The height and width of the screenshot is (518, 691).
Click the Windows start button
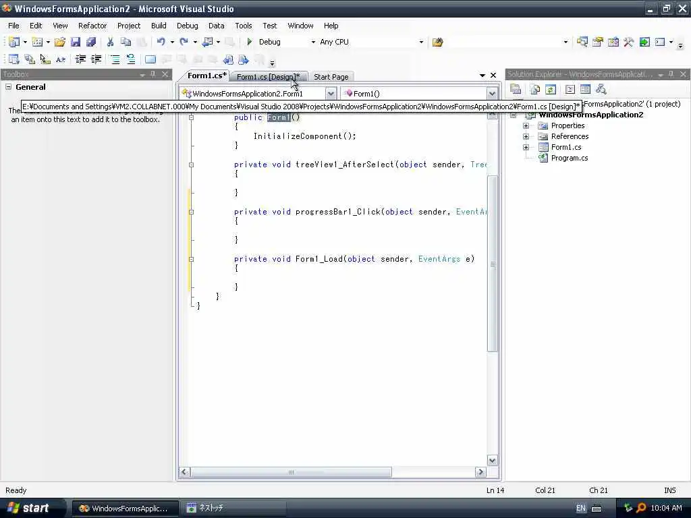[28, 508]
